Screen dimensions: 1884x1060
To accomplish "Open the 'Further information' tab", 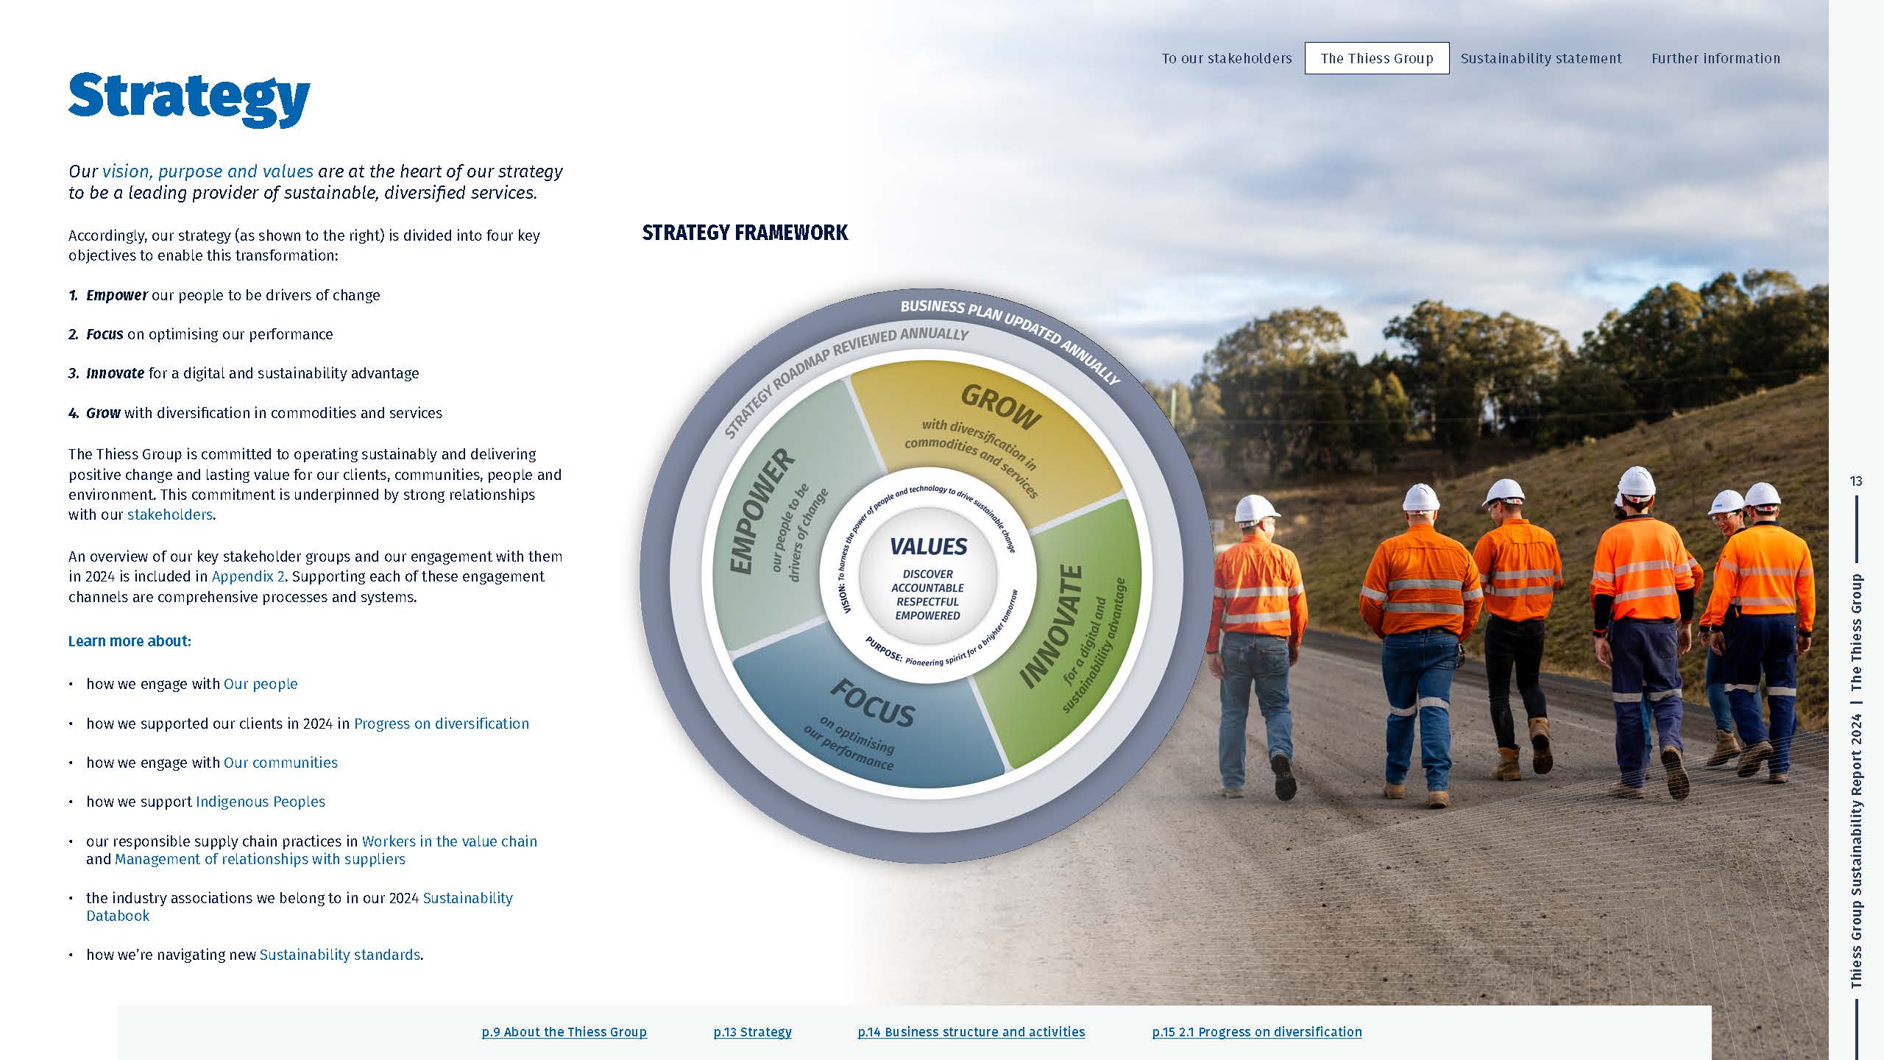I will point(1715,58).
